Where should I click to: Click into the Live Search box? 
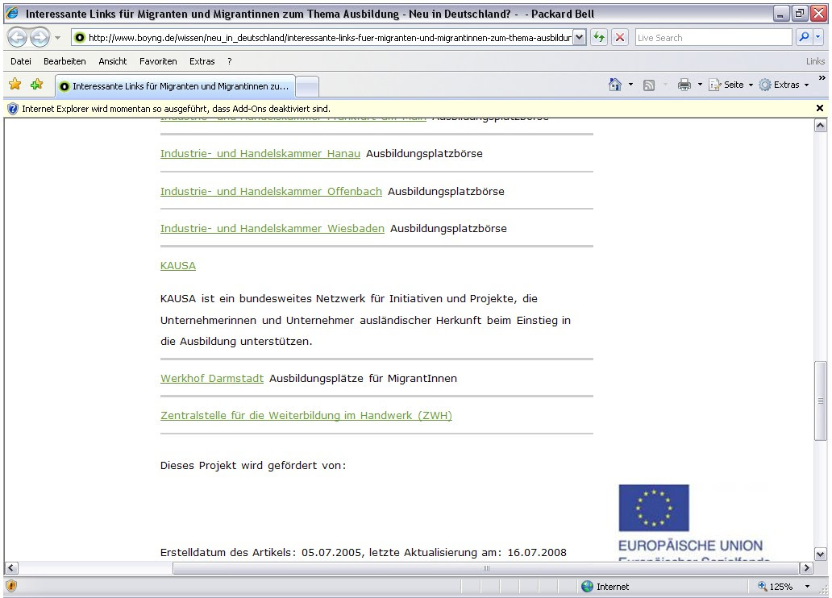713,38
